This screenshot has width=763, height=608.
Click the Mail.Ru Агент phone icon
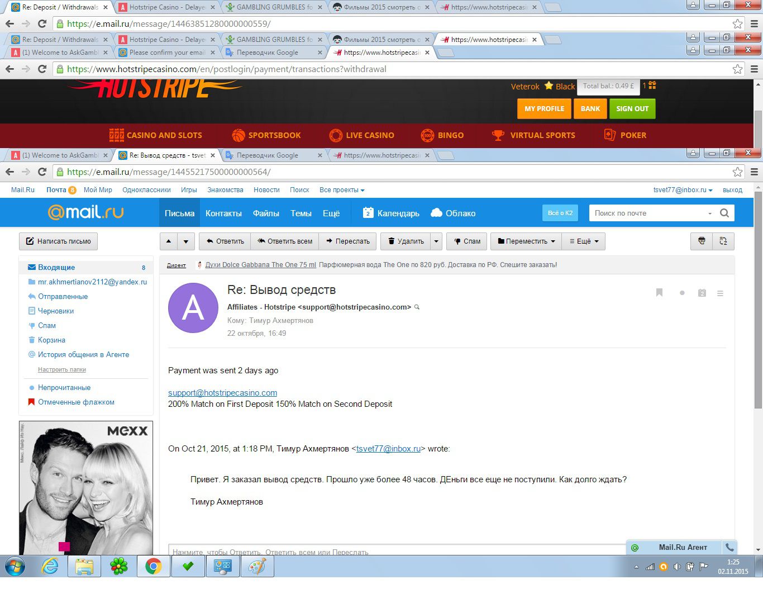coord(729,547)
